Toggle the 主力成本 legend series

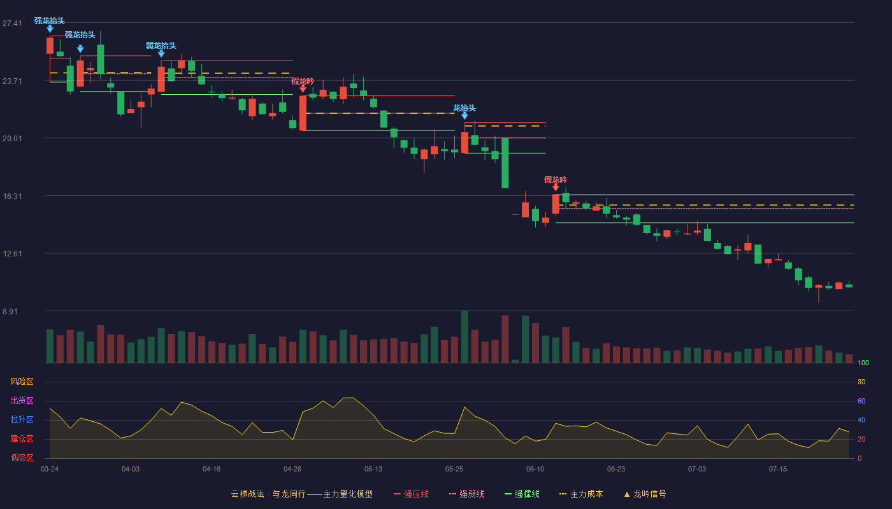(580, 494)
